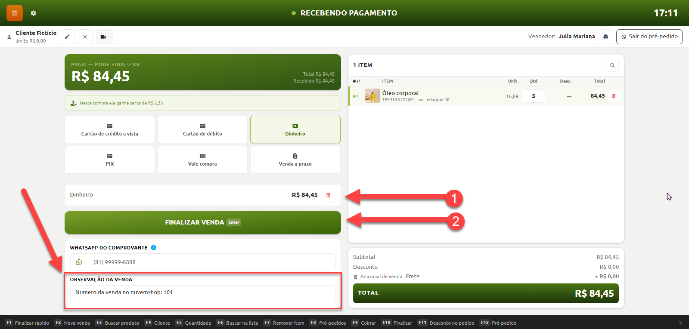The image size is (689, 329).
Task: Sort items using the # column header
Action: click(x=357, y=81)
